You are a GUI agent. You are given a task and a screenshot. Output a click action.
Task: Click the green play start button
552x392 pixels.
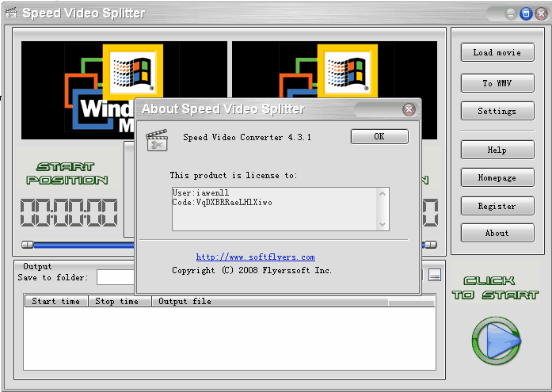click(496, 341)
